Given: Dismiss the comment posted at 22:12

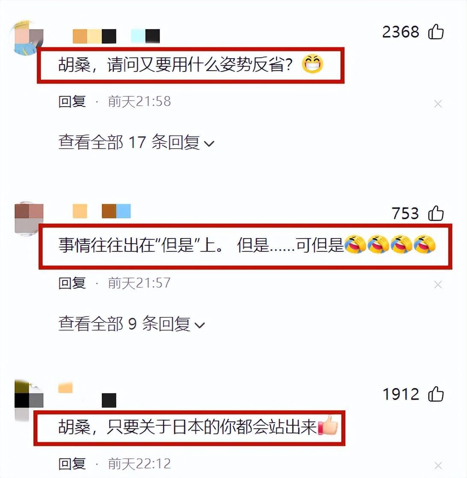Looking at the screenshot, I should (438, 466).
